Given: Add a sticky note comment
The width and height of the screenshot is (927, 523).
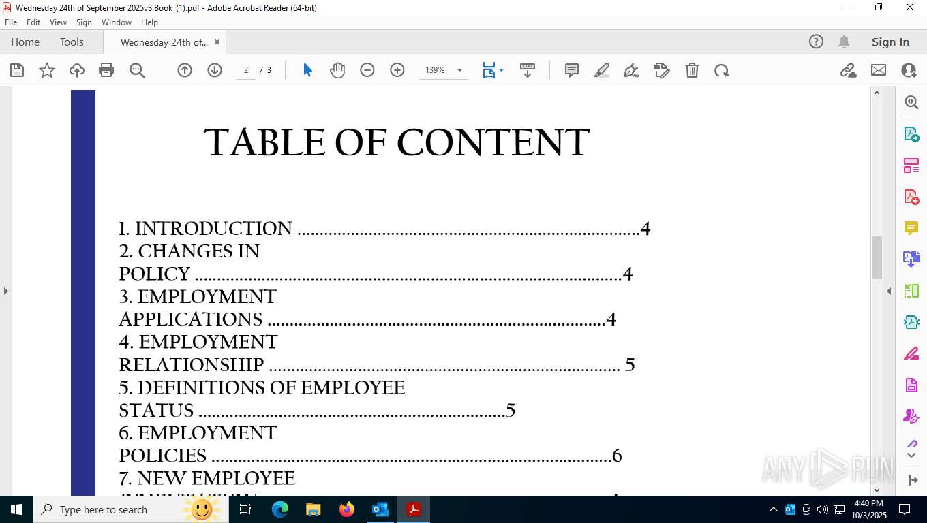Looking at the screenshot, I should tap(572, 70).
